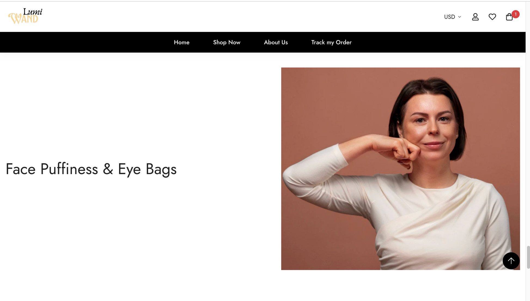Click the Lumi Wand logo
This screenshot has width=530, height=301.
(x=25, y=16)
